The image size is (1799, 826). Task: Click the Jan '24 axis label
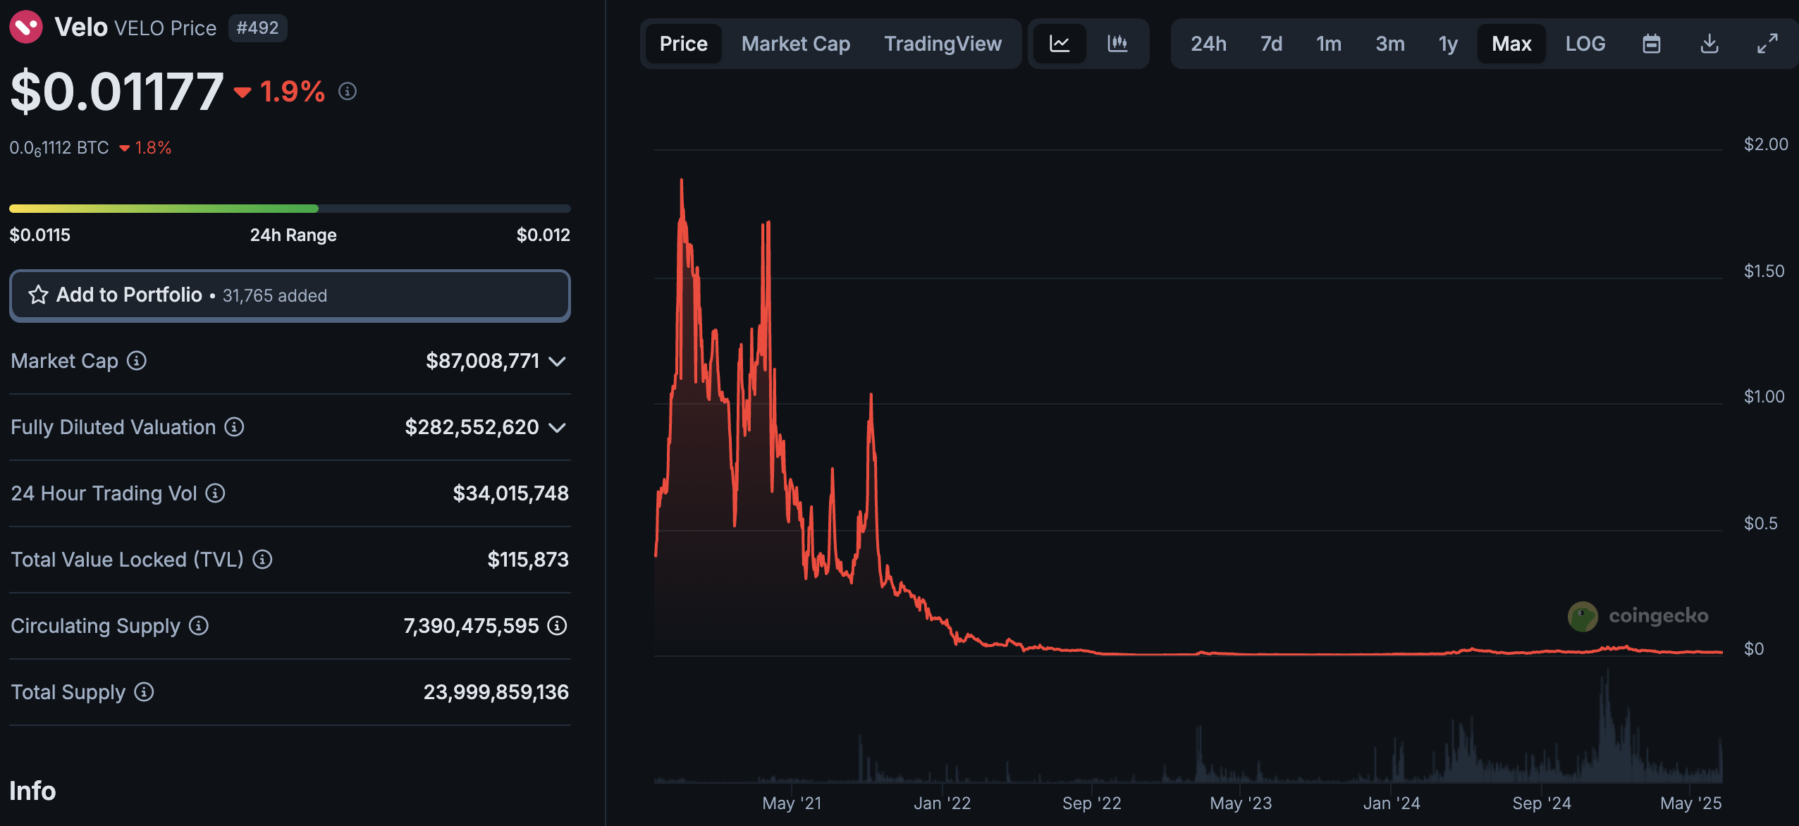click(1391, 803)
